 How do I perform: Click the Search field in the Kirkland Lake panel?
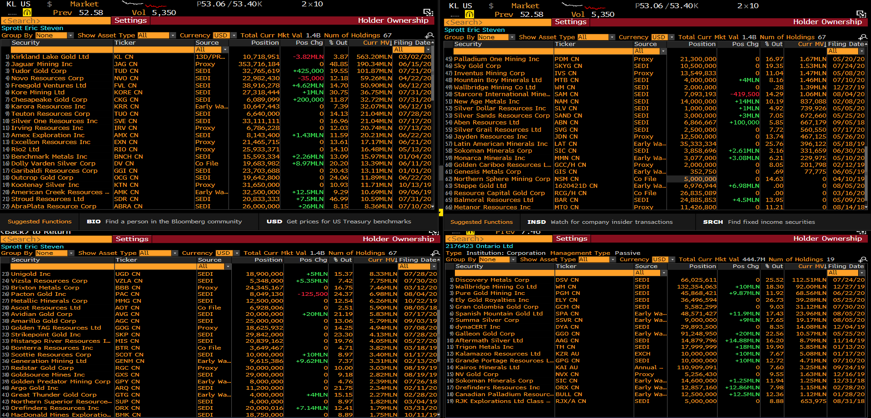click(x=56, y=21)
